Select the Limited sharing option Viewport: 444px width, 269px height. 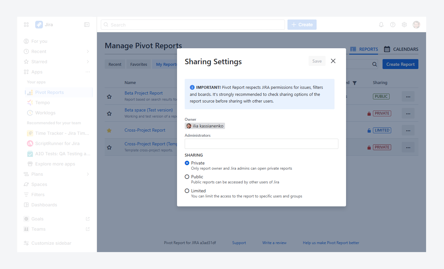click(187, 191)
